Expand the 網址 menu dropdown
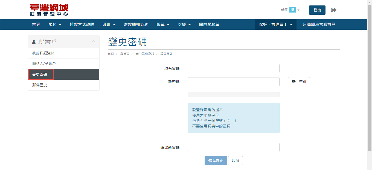The width and height of the screenshot is (372, 170). (109, 25)
